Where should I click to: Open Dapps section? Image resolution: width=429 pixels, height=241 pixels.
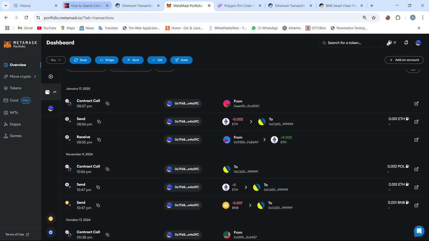point(15,124)
